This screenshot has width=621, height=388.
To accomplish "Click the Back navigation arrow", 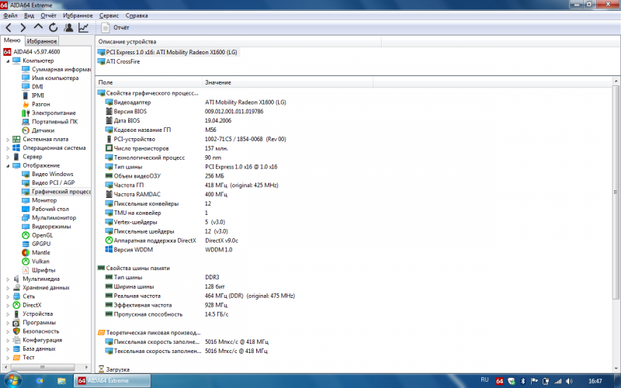I will tap(9, 27).
